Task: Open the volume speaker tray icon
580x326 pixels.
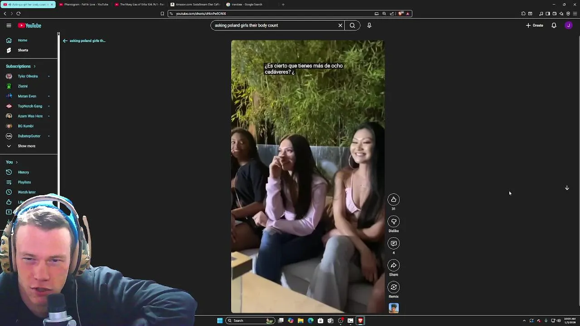Action: pyautogui.click(x=559, y=321)
